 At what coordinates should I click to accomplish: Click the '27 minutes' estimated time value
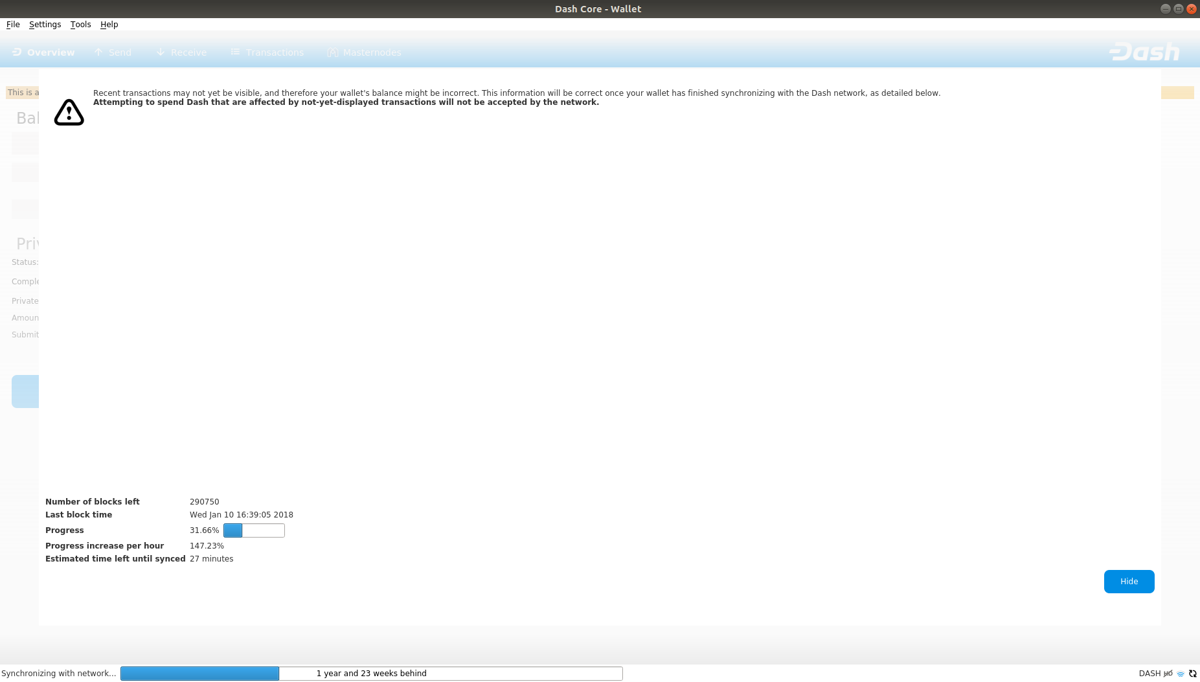pos(212,559)
